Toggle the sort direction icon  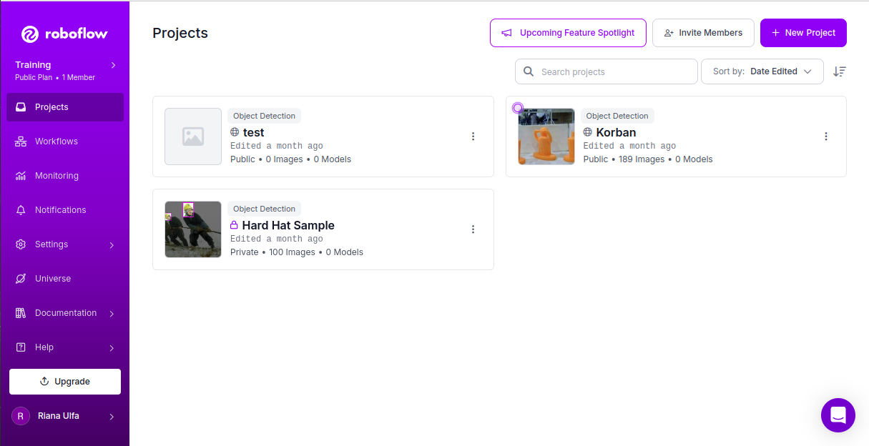point(840,71)
